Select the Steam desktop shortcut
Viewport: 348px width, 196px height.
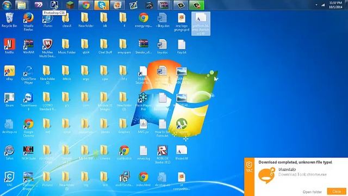point(9,100)
